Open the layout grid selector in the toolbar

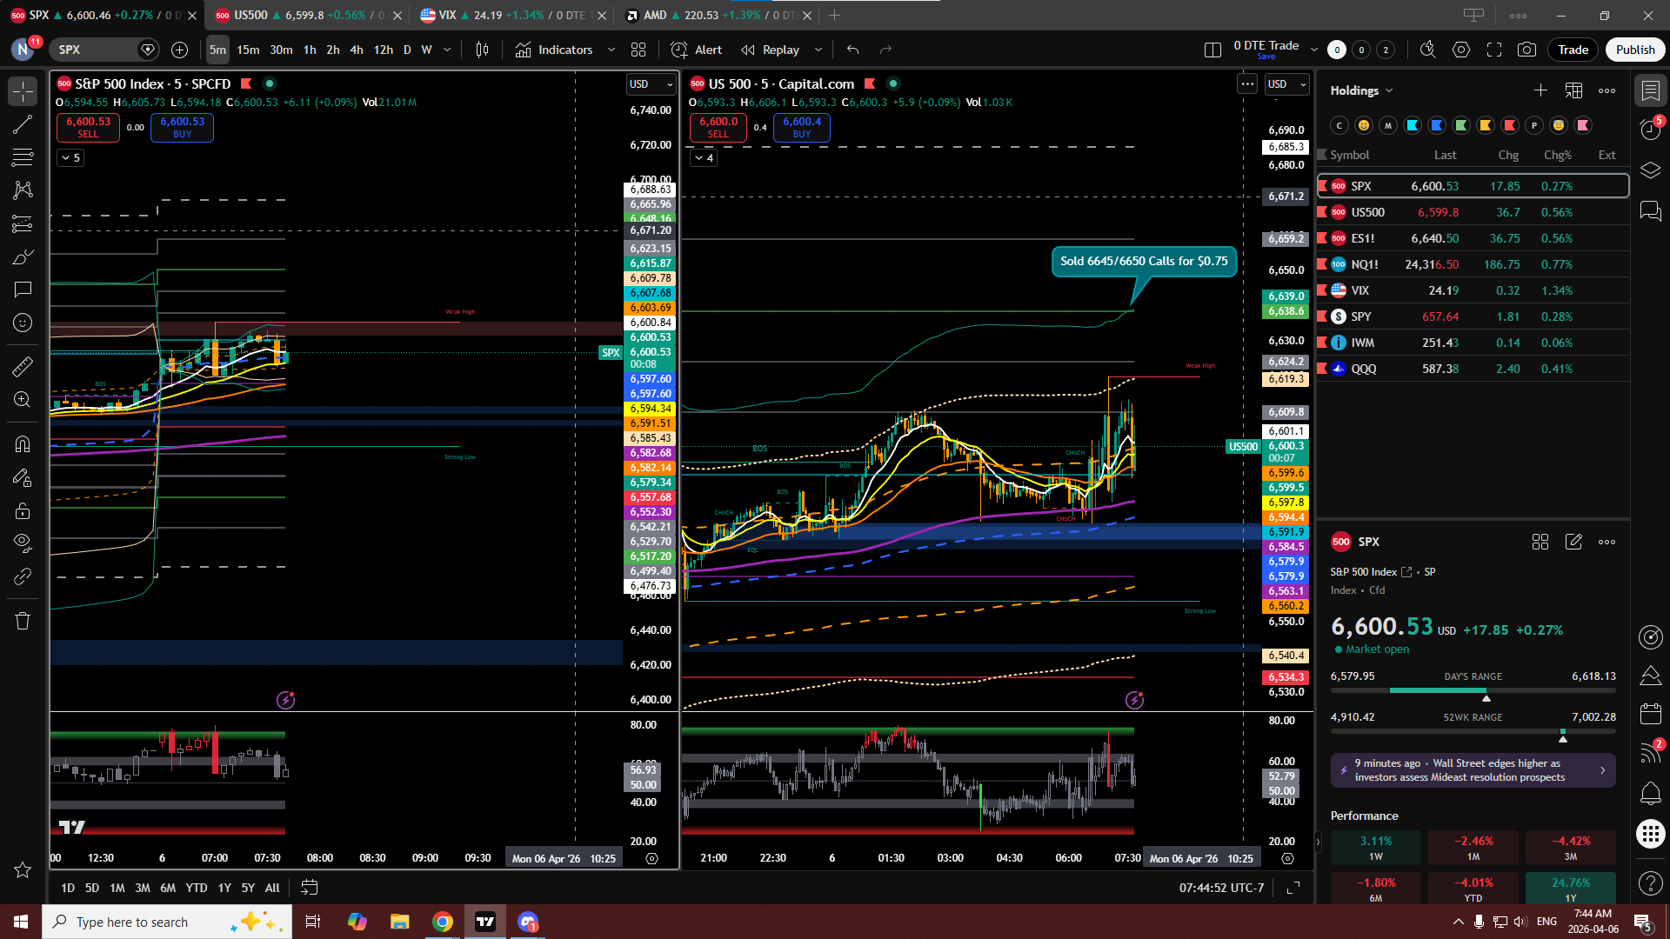click(638, 50)
